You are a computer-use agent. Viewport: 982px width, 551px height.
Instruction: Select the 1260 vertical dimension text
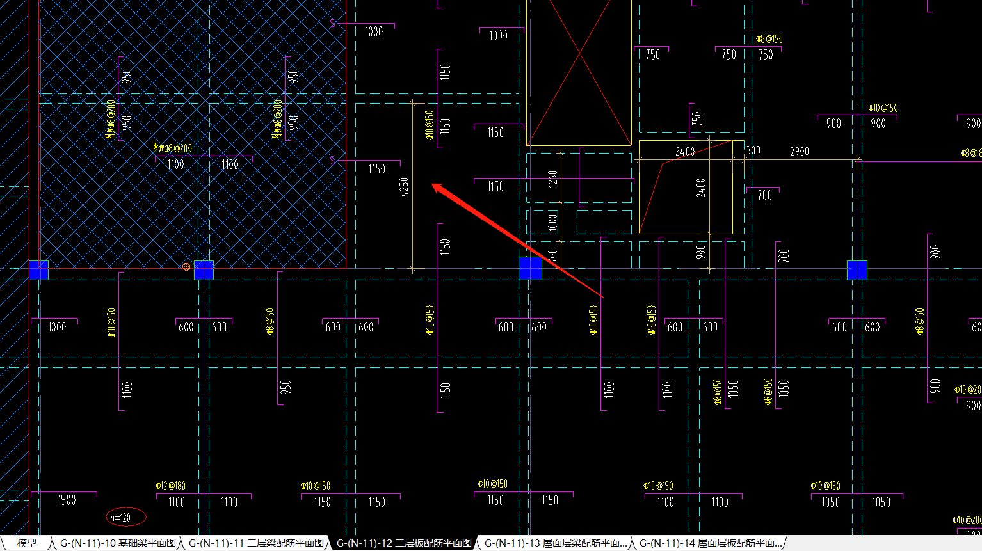(x=553, y=179)
